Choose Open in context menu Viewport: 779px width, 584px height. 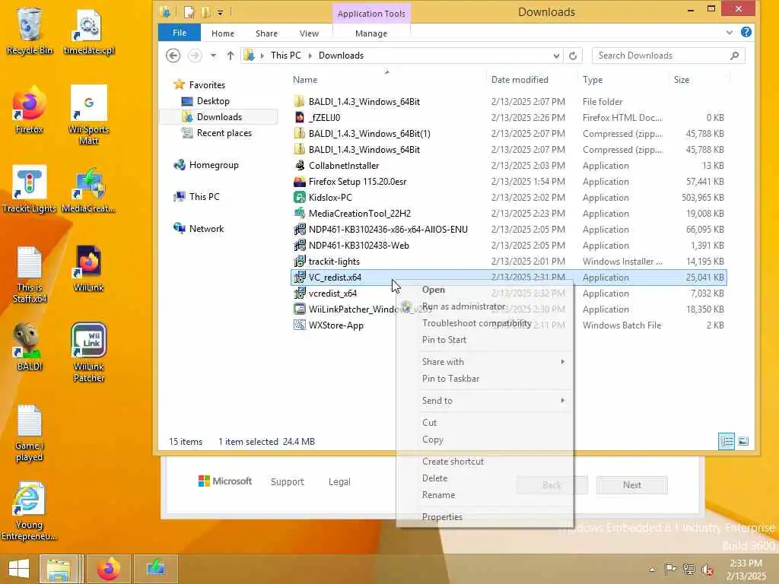pyautogui.click(x=485, y=290)
